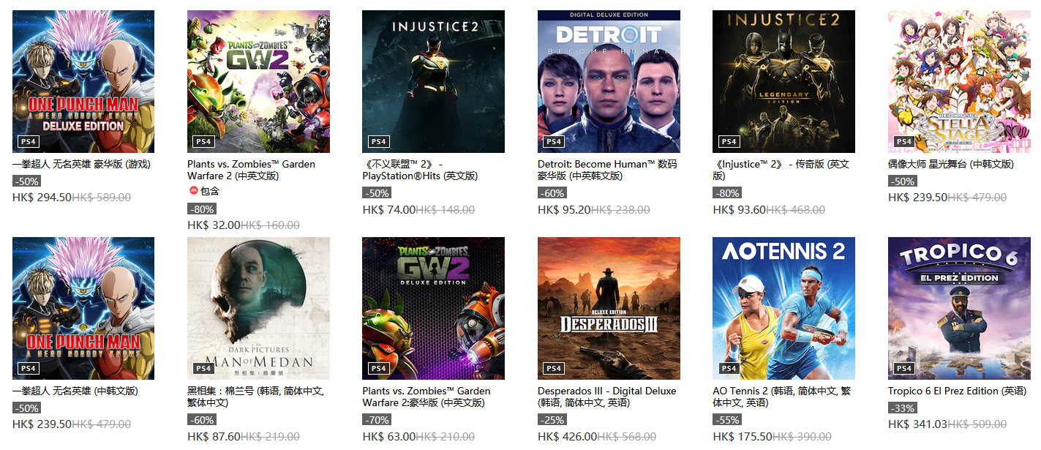The width and height of the screenshot is (1041, 450).
Task: Open the One Punch Man Deluxe Edition cover
Action: tap(83, 81)
